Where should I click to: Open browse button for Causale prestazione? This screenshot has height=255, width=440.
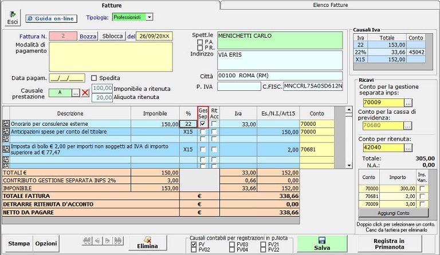coord(76,93)
